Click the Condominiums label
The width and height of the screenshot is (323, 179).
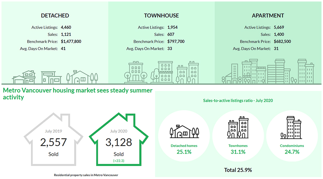tap(292, 146)
